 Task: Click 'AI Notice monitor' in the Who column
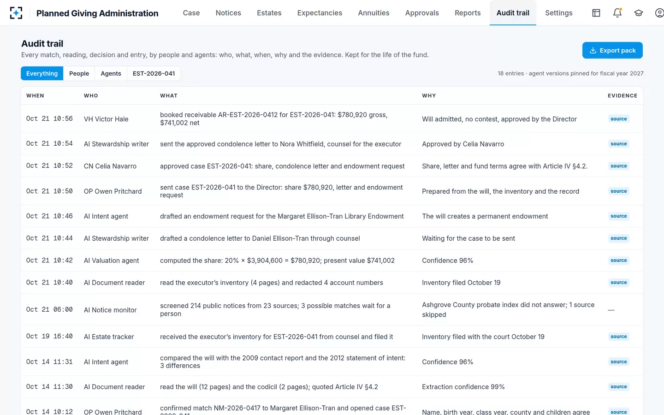[x=110, y=310]
